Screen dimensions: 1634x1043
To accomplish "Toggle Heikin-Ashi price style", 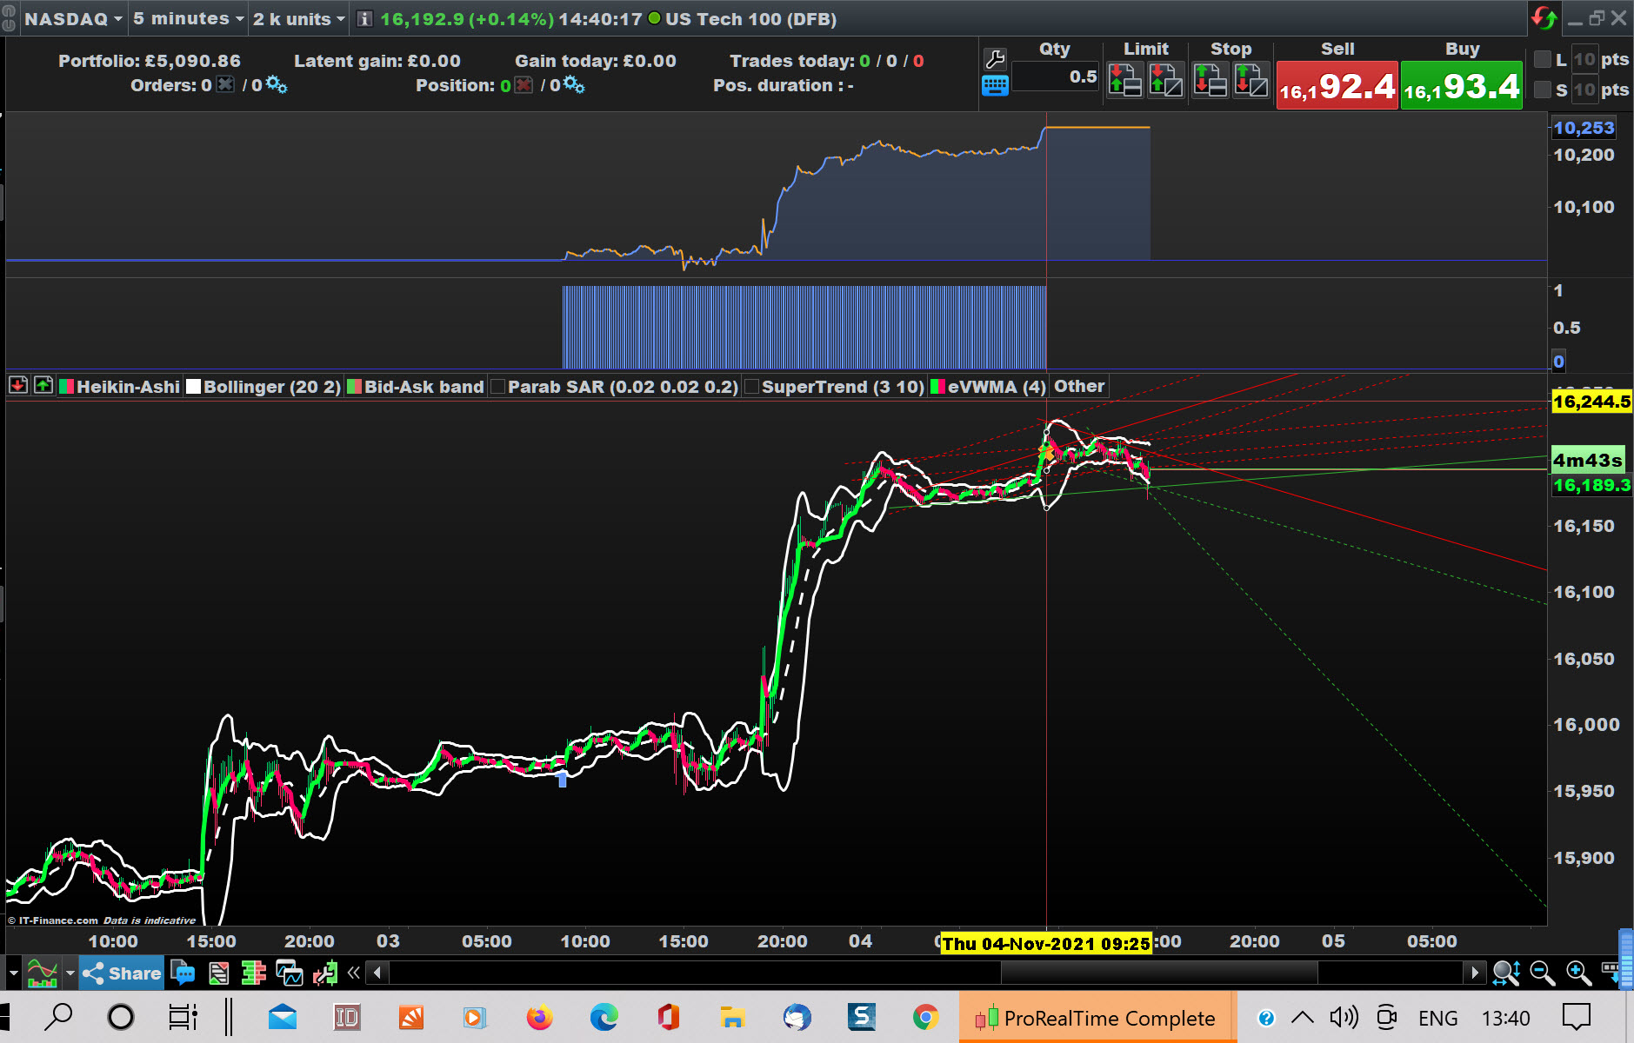I will (120, 387).
